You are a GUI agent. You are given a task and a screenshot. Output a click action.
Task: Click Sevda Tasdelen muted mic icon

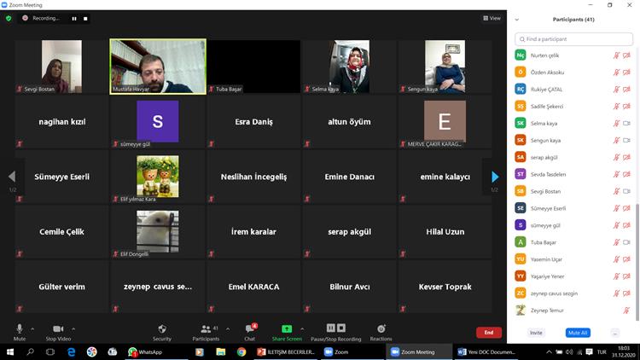click(x=616, y=174)
